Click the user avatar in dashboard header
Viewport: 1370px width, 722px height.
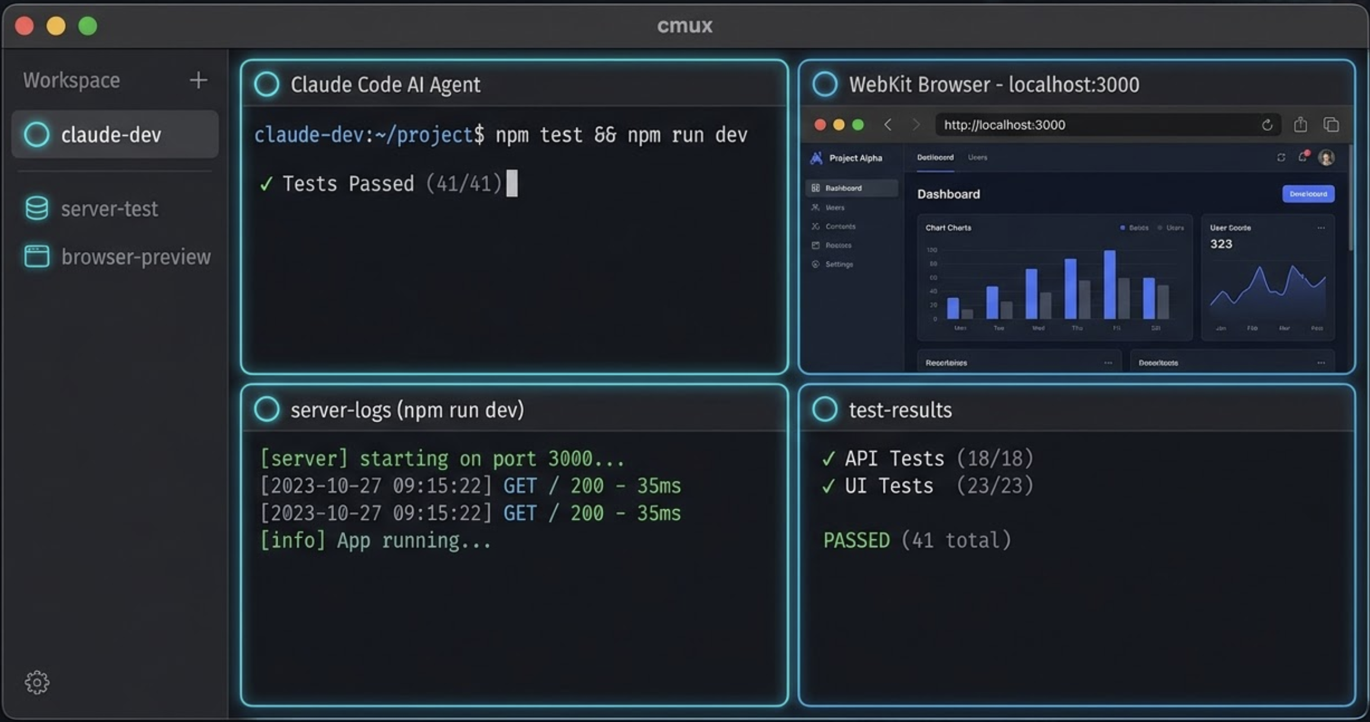point(1326,158)
